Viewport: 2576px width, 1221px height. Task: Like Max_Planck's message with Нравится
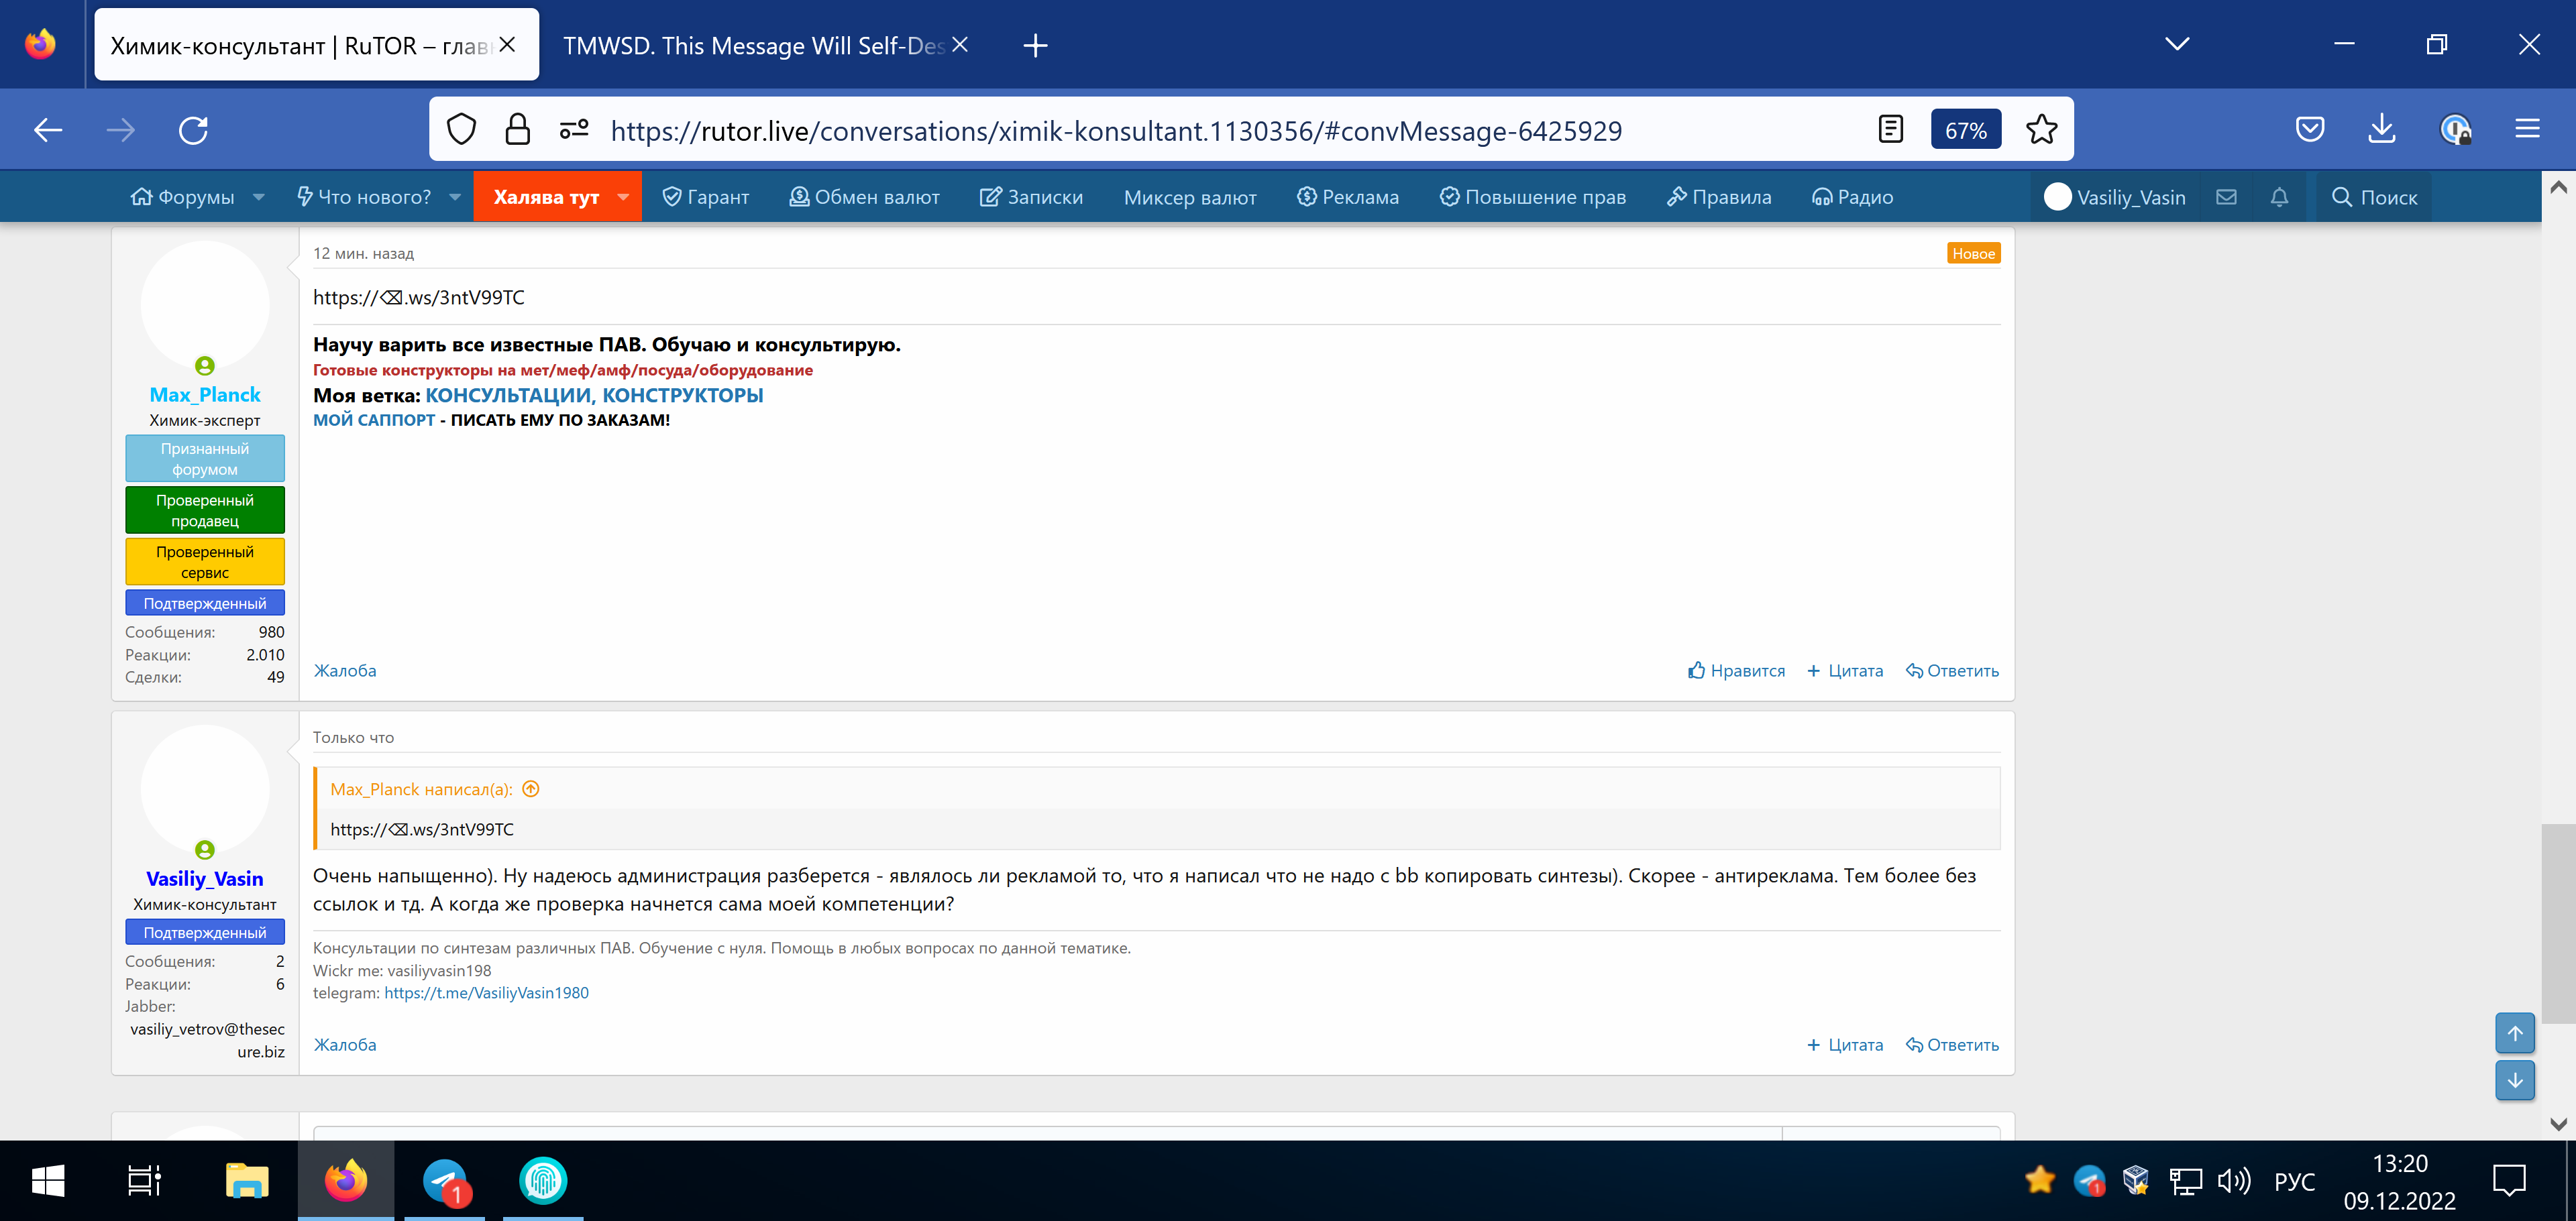click(x=1736, y=671)
